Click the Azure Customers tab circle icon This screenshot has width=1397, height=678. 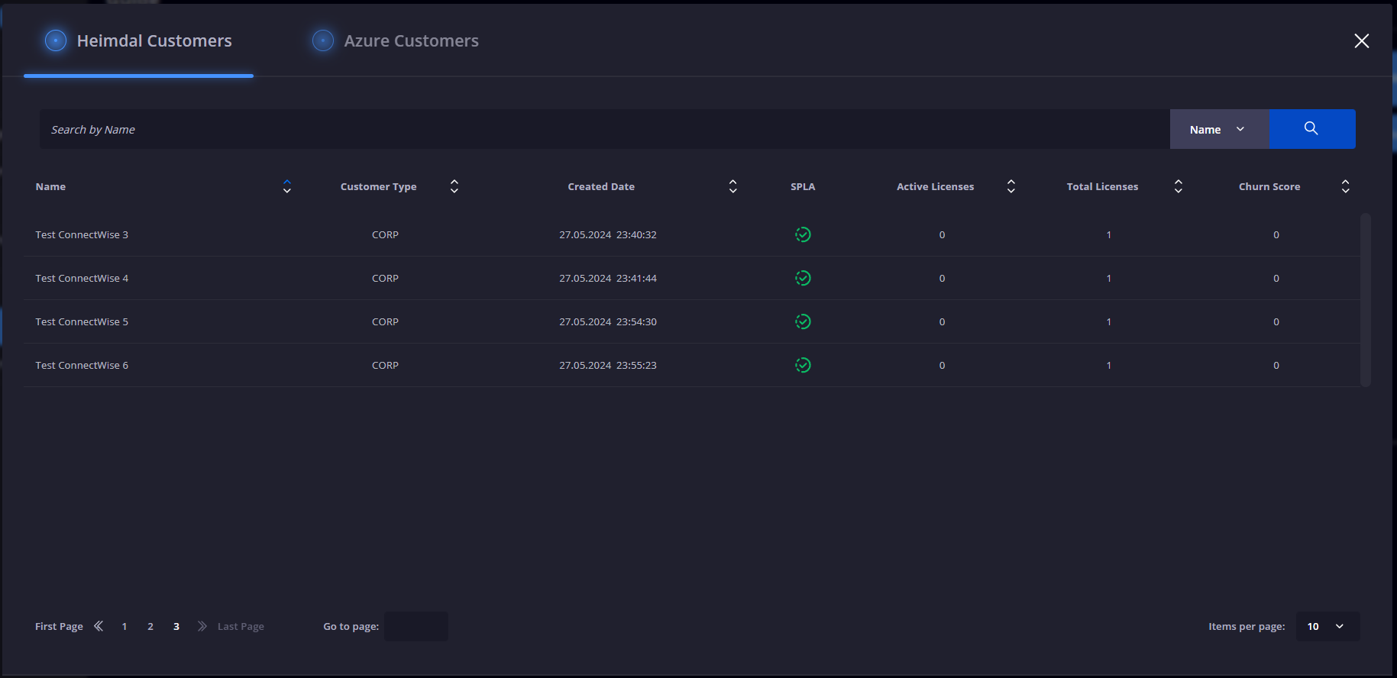click(x=323, y=40)
